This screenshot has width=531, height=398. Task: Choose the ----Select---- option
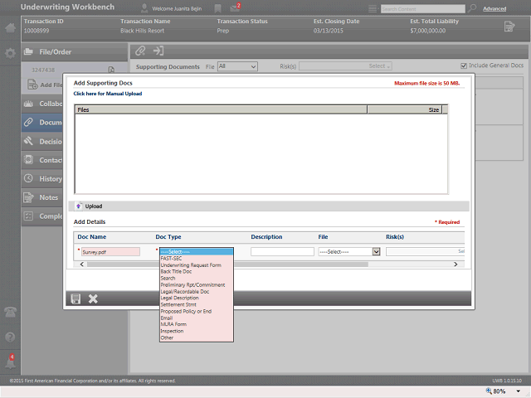click(197, 252)
